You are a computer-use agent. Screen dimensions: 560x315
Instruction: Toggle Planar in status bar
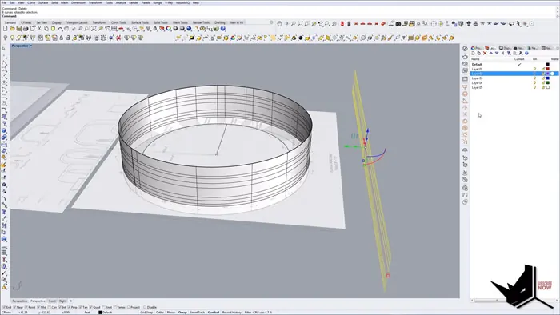tap(171, 312)
